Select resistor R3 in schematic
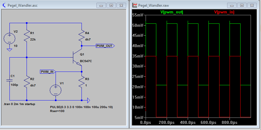261x130 pixels. click(82, 82)
